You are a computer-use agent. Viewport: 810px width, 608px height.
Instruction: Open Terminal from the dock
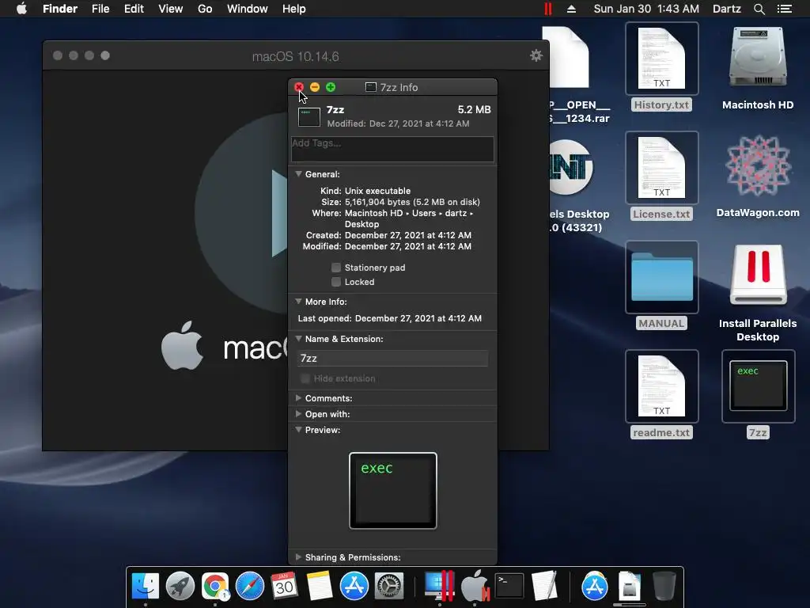[509, 587]
